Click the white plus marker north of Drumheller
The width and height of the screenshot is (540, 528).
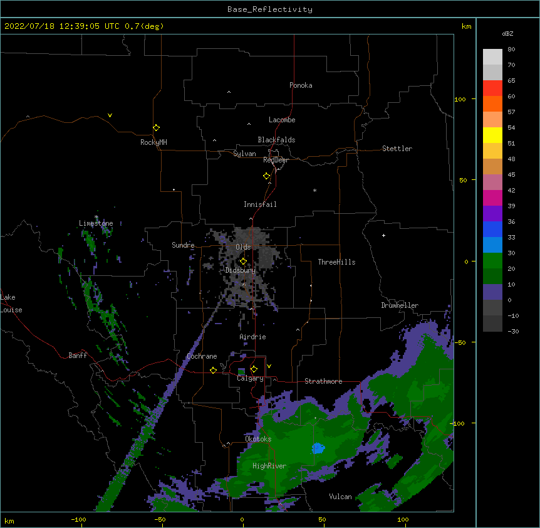383,235
